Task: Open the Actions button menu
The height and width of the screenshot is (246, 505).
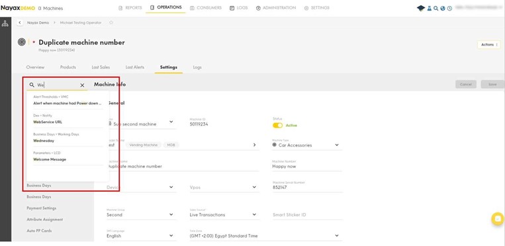Action: pos(489,45)
